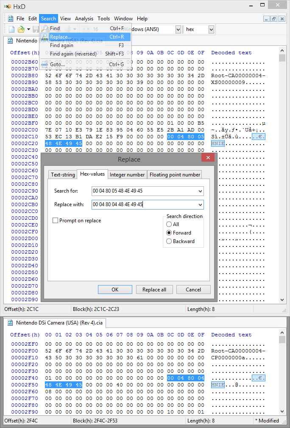Click lower pane 'Offset(h)' column header
The image size is (290, 428).
tap(25, 334)
